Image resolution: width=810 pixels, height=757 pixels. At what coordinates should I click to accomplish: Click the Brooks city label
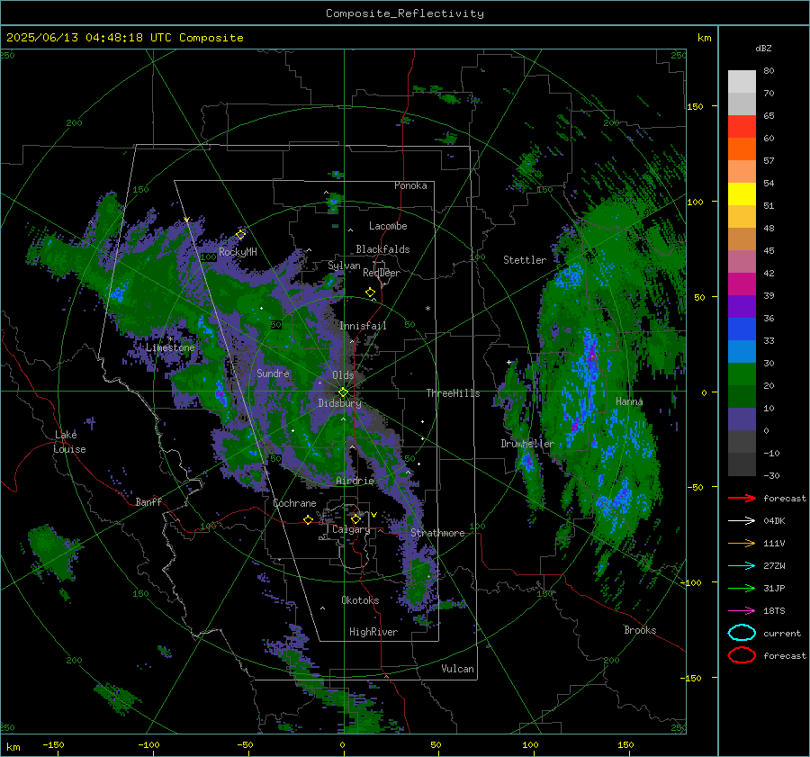[640, 630]
